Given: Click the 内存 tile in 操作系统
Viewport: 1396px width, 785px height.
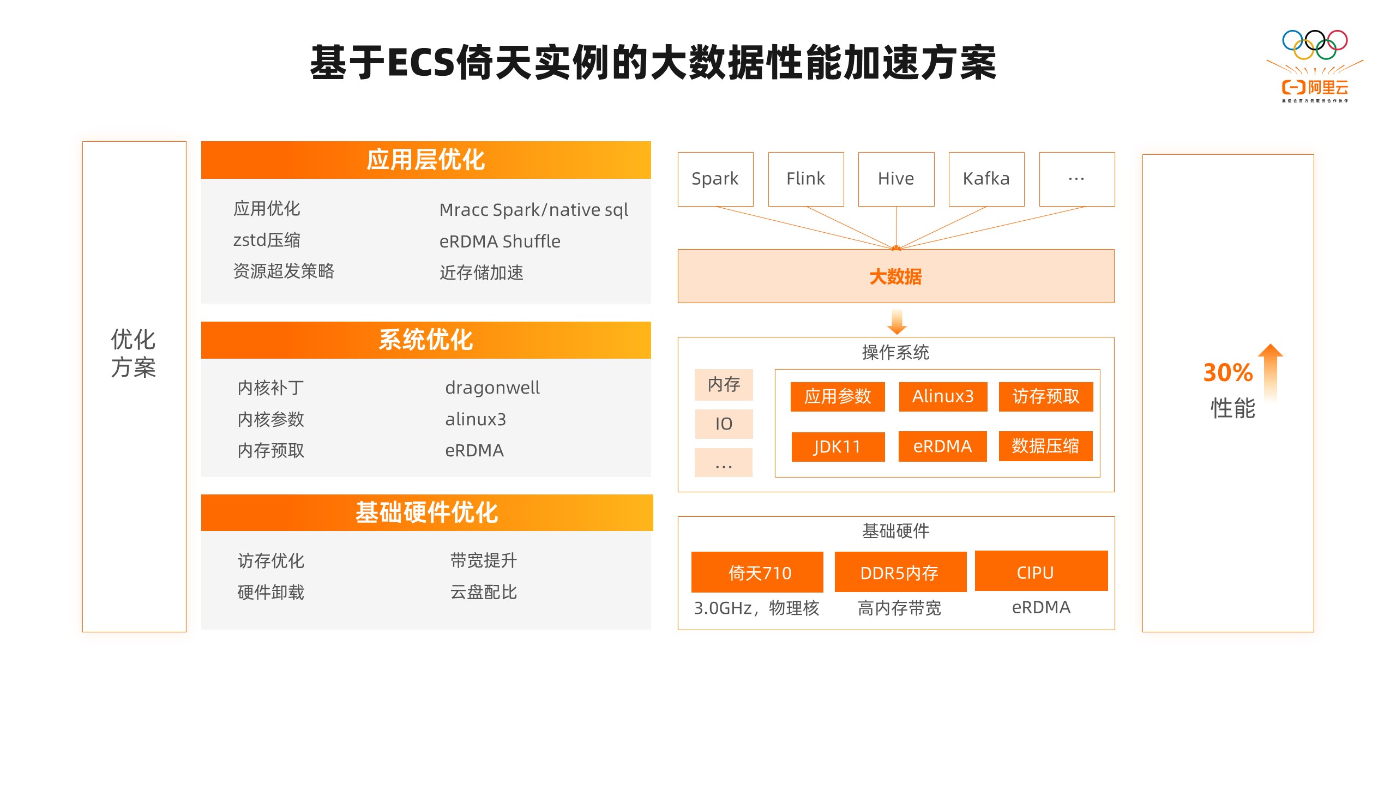Looking at the screenshot, I should coord(724,384).
